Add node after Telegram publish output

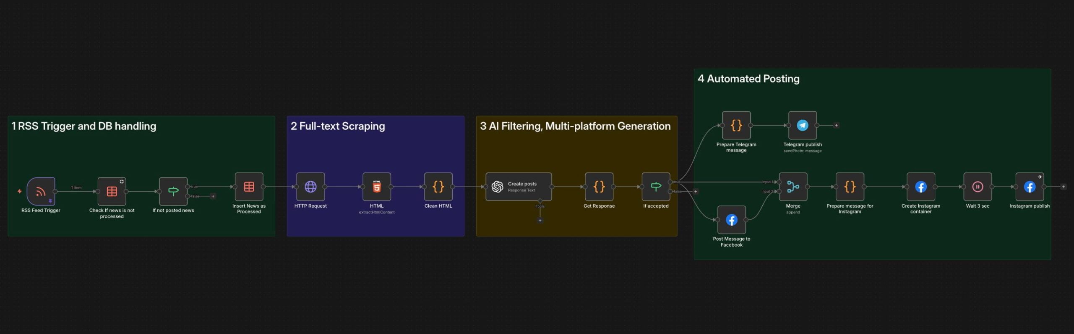pyautogui.click(x=836, y=125)
